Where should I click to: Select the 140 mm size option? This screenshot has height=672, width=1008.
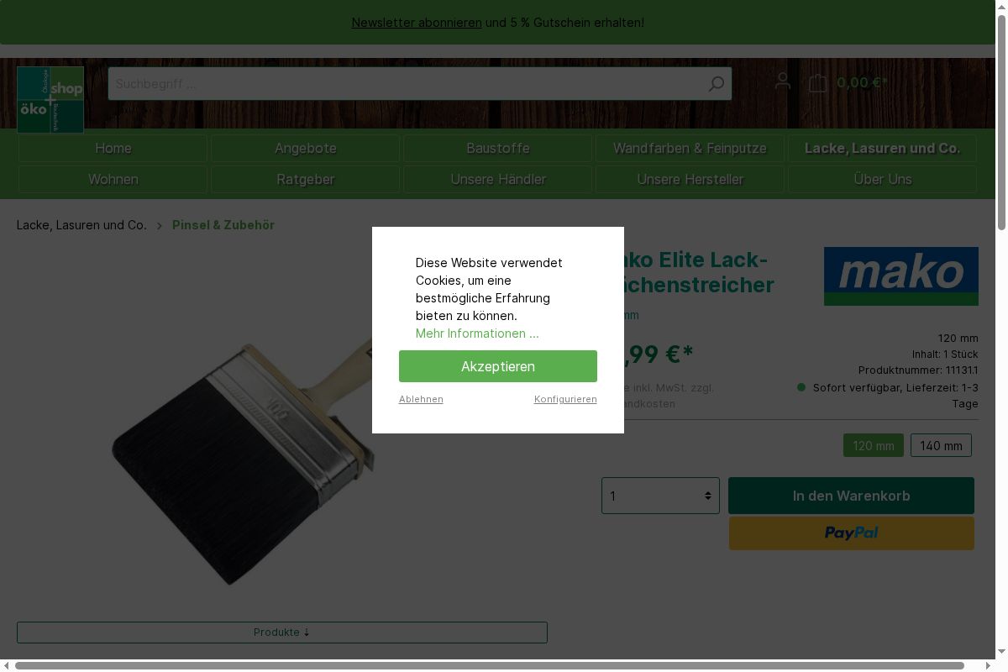[x=941, y=445]
